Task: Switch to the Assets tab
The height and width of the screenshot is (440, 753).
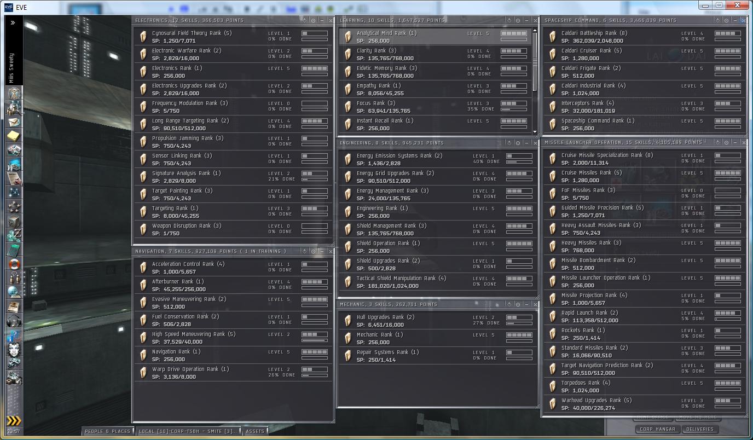Action: coord(255,431)
